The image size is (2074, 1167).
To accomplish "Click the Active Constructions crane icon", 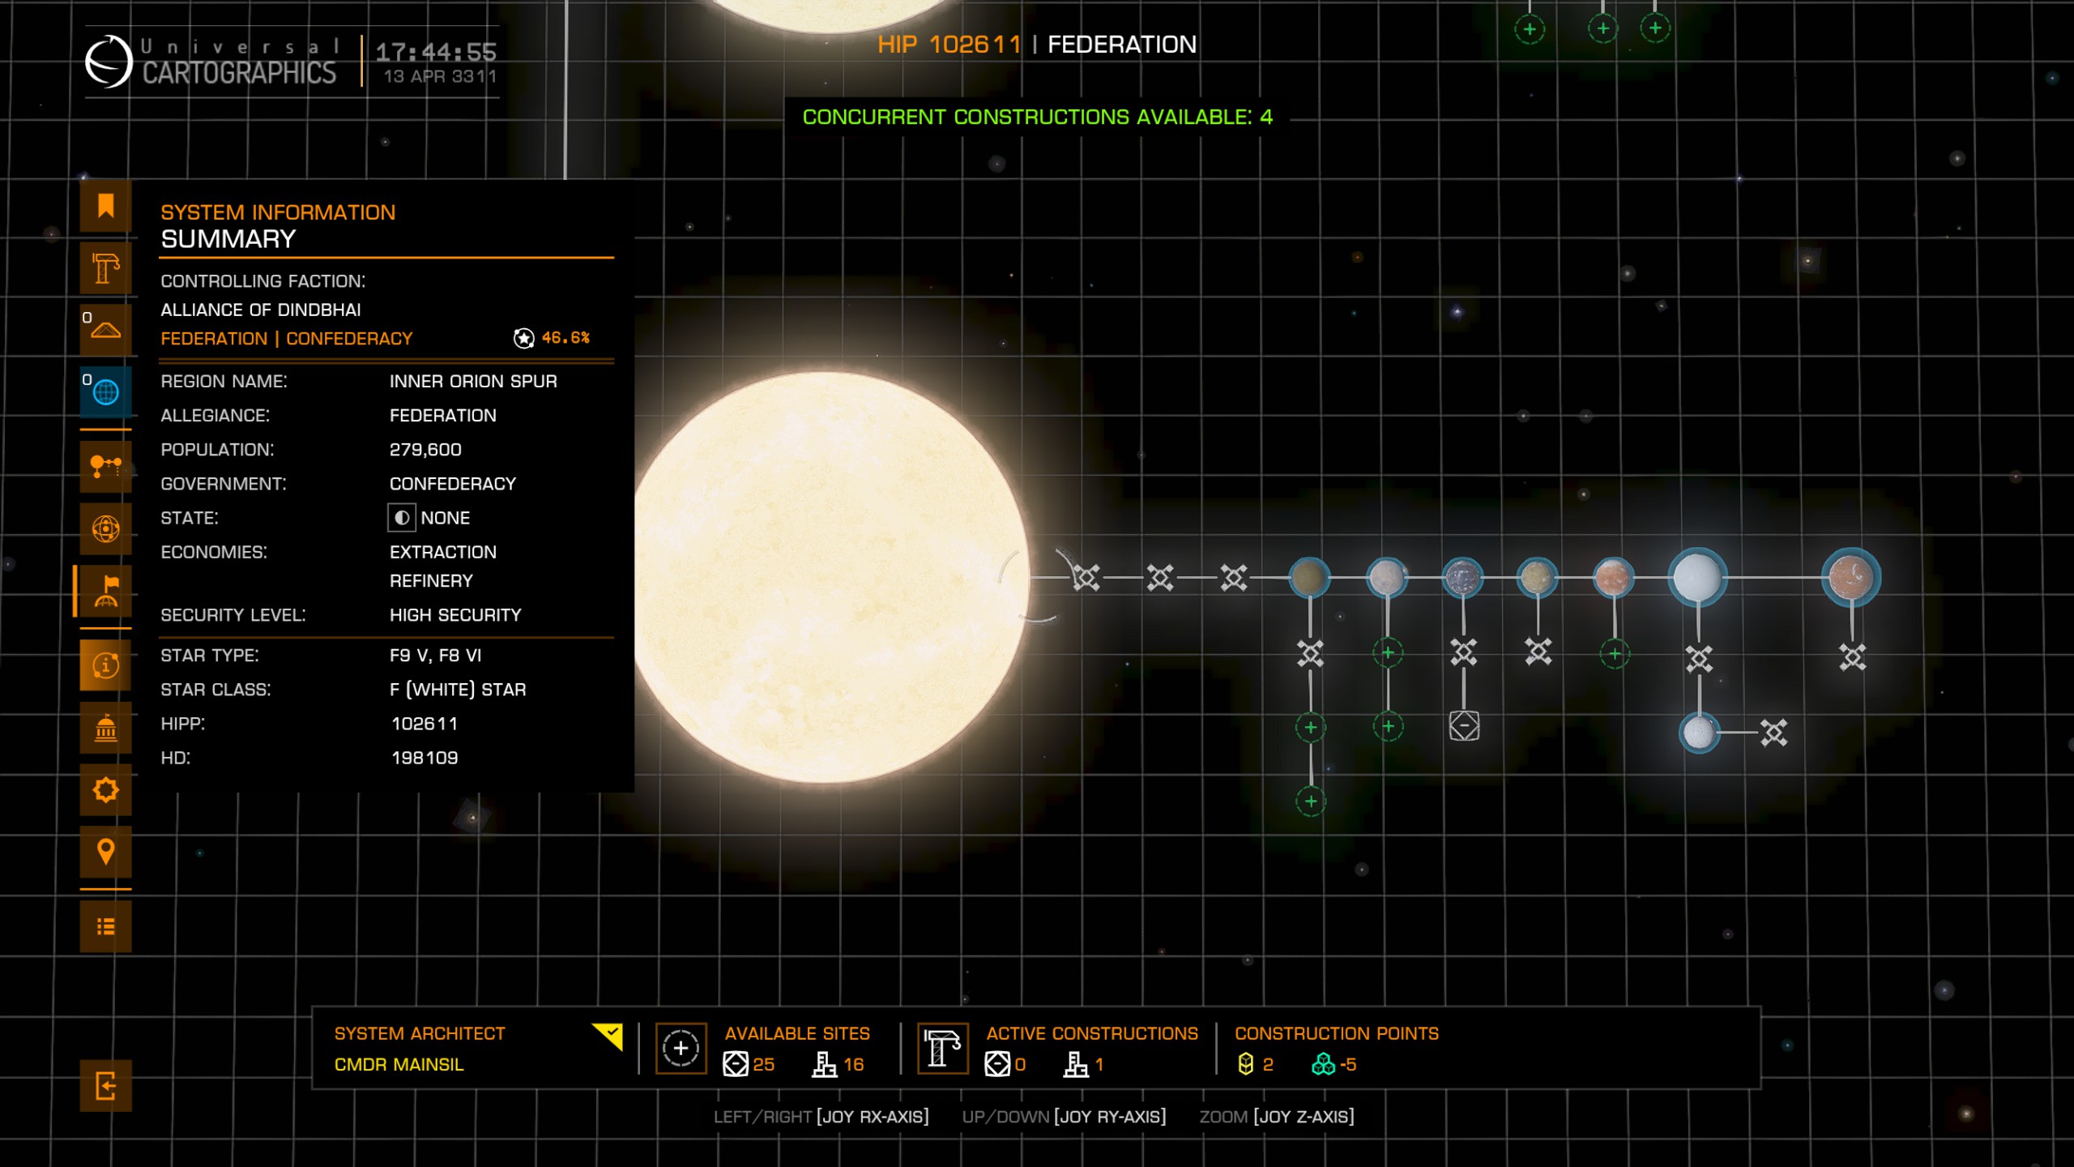I will pos(942,1048).
